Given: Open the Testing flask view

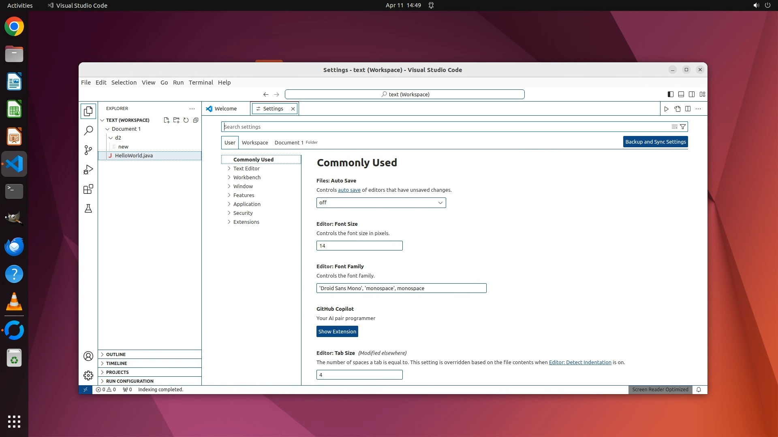Looking at the screenshot, I should point(88,208).
